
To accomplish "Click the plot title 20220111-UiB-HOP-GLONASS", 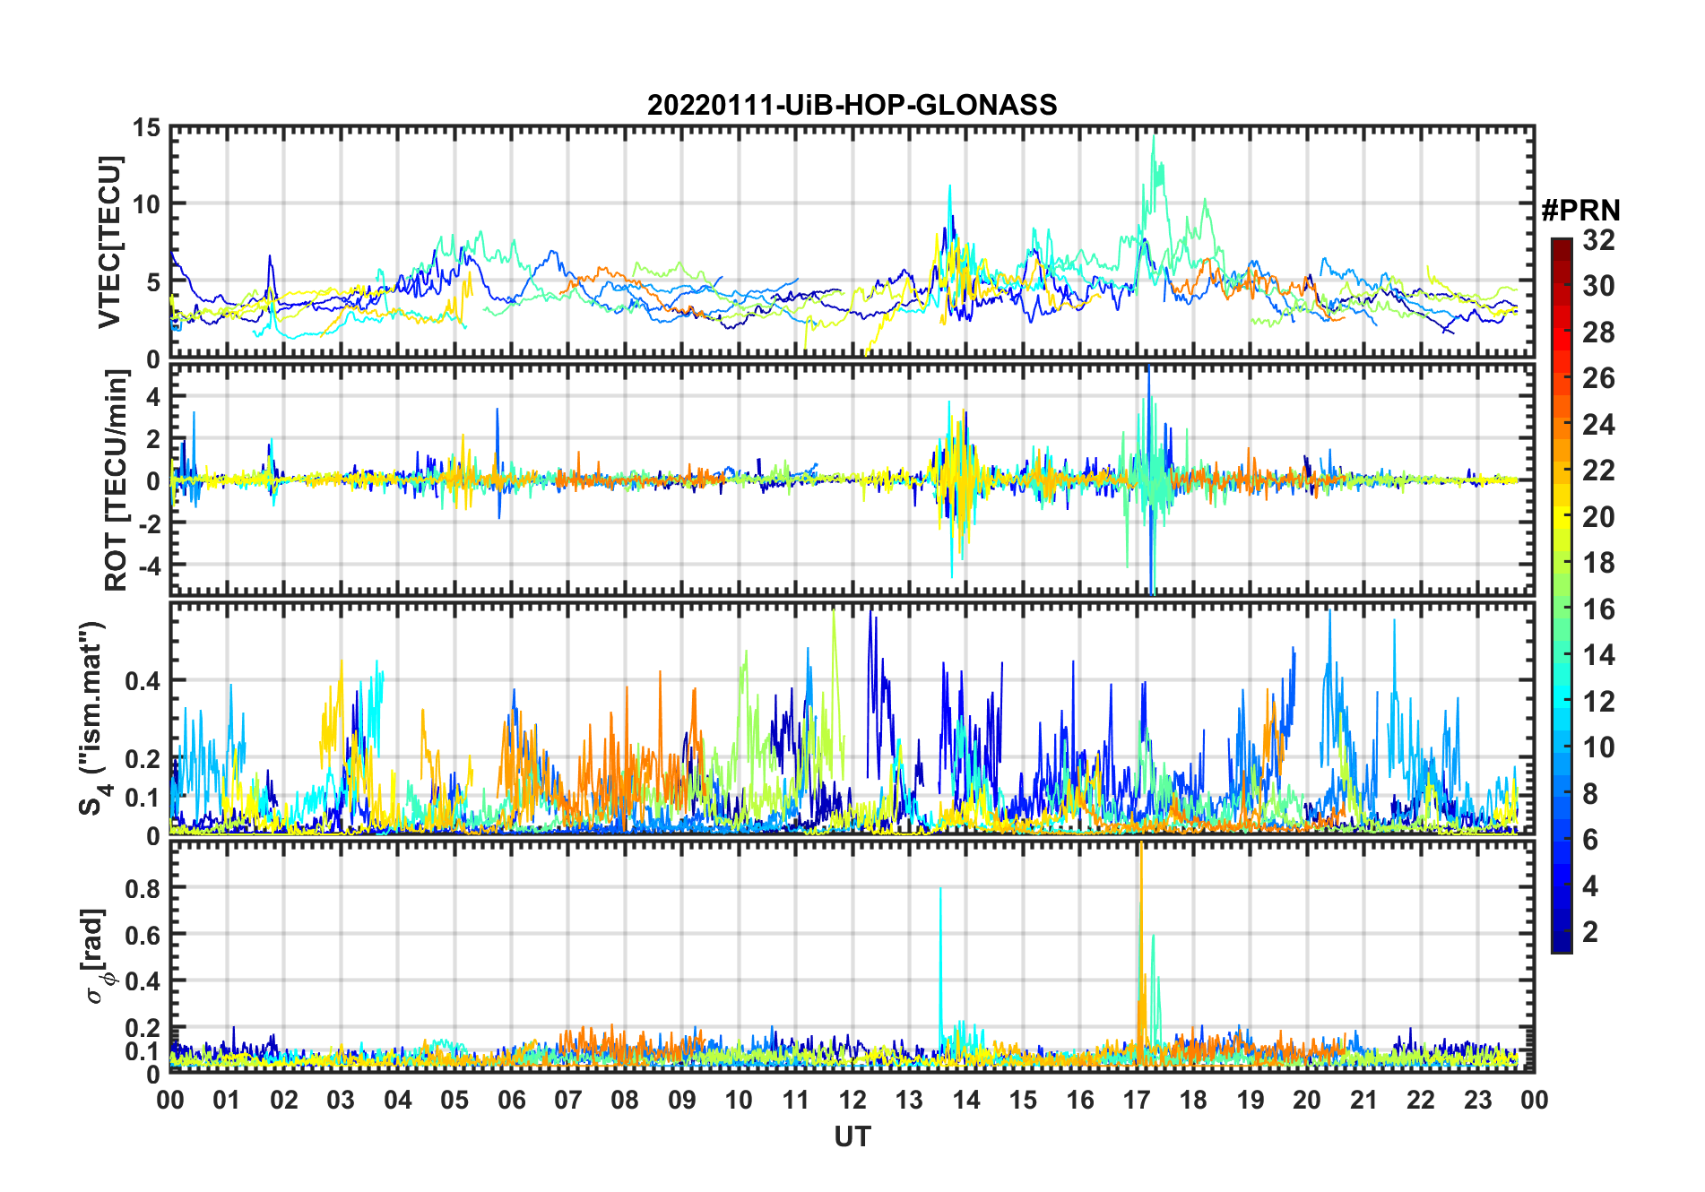I will coord(852,105).
